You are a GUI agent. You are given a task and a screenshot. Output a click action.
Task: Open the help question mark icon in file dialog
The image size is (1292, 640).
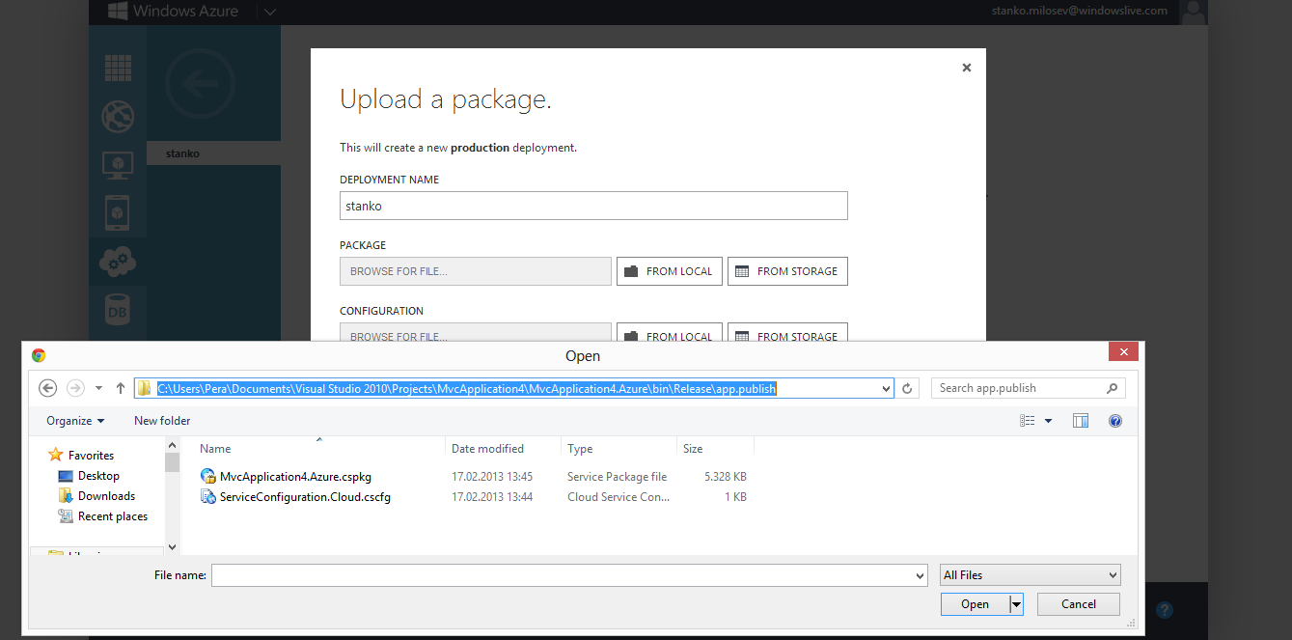click(x=1115, y=421)
